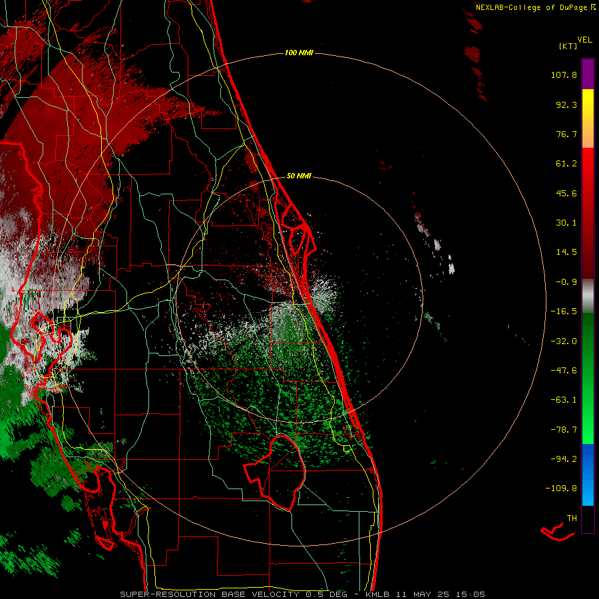The height and width of the screenshot is (599, 599).
Task: Click the KMLB 11 MAY 25 15:05 timestamp
Action: tap(425, 594)
